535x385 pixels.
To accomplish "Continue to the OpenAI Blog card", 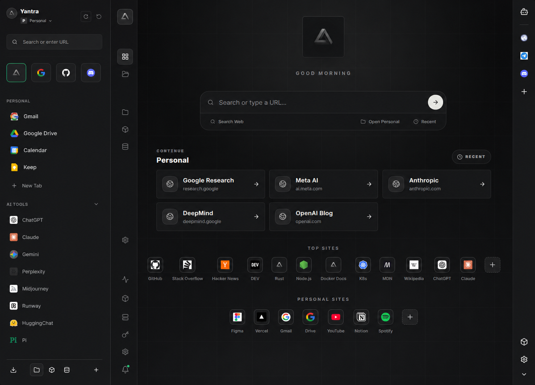I will 323,217.
